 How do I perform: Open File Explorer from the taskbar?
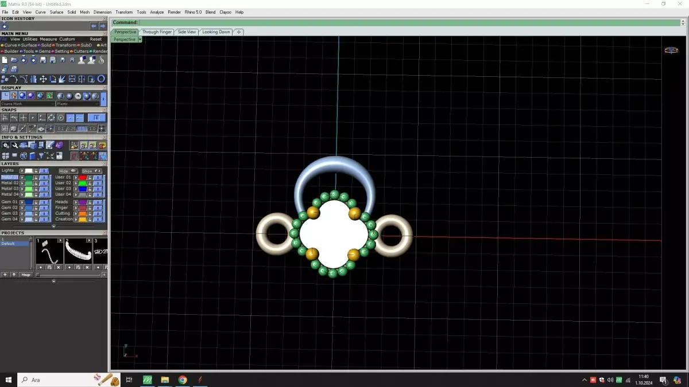pos(165,380)
